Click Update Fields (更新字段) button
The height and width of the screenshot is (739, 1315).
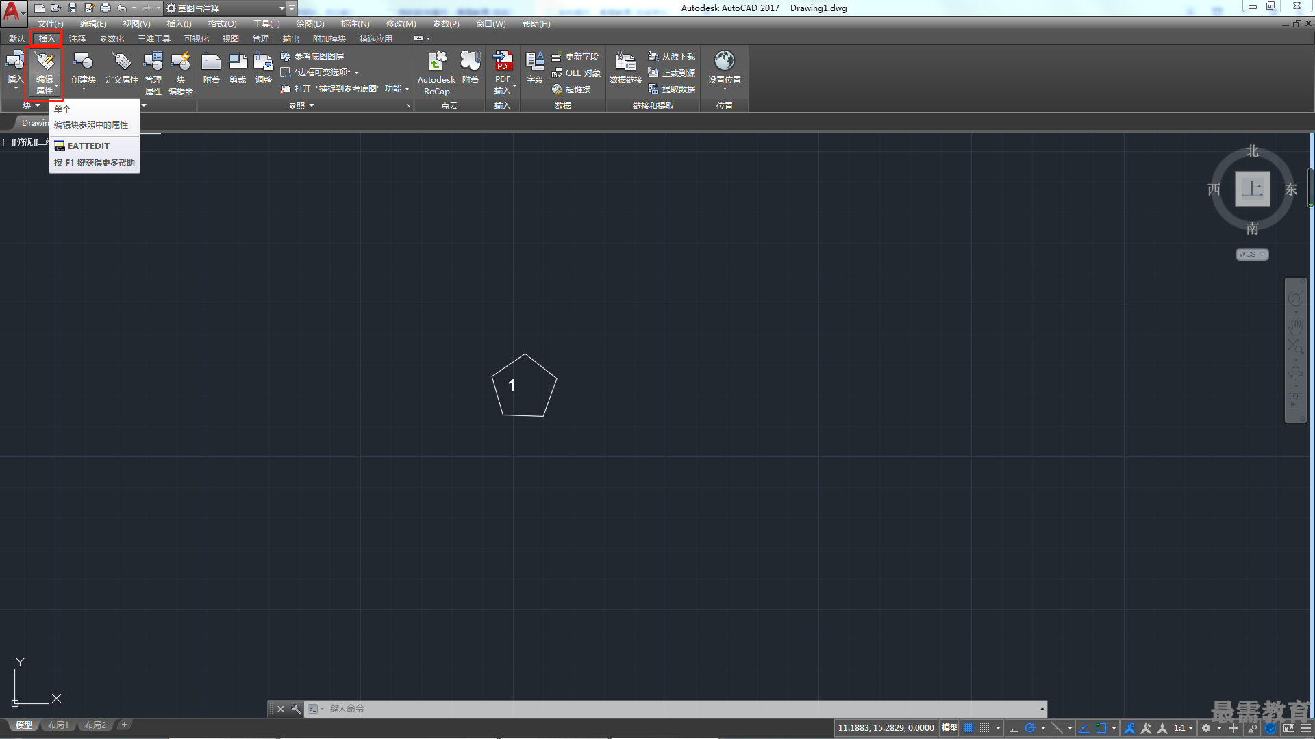575,57
